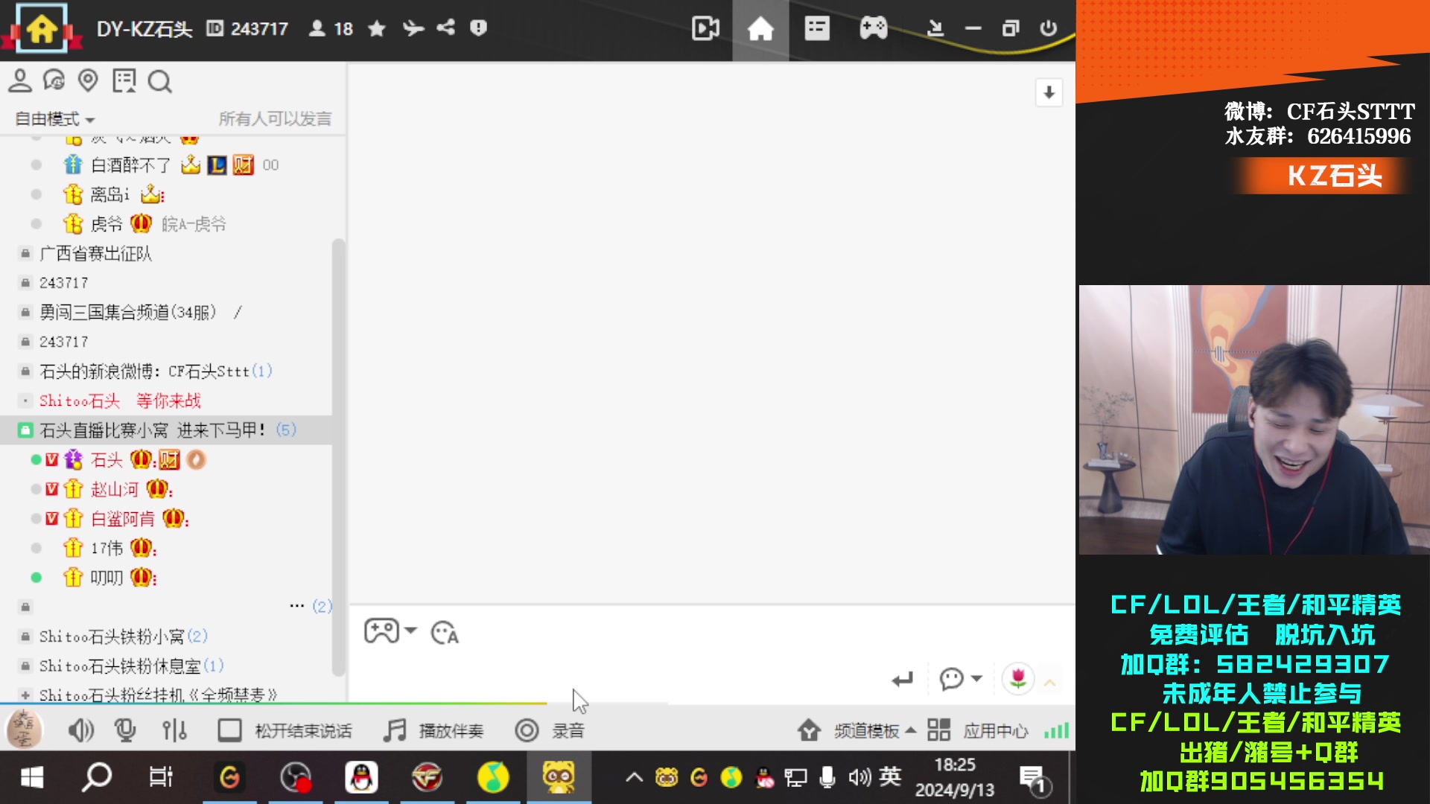Open the channel notice board icon
This screenshot has height=804, width=1430.
[x=124, y=80]
